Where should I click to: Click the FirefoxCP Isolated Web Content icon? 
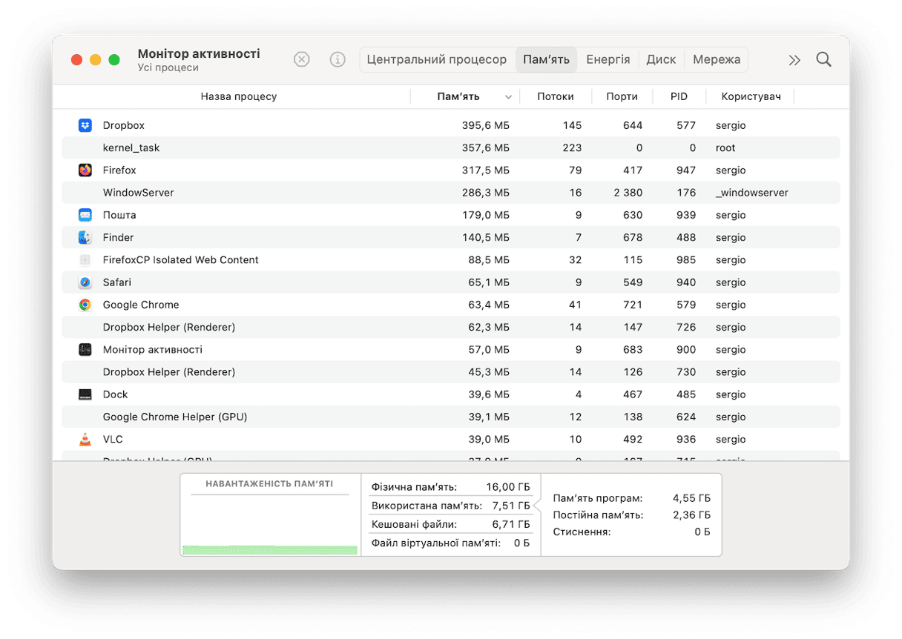click(x=85, y=259)
